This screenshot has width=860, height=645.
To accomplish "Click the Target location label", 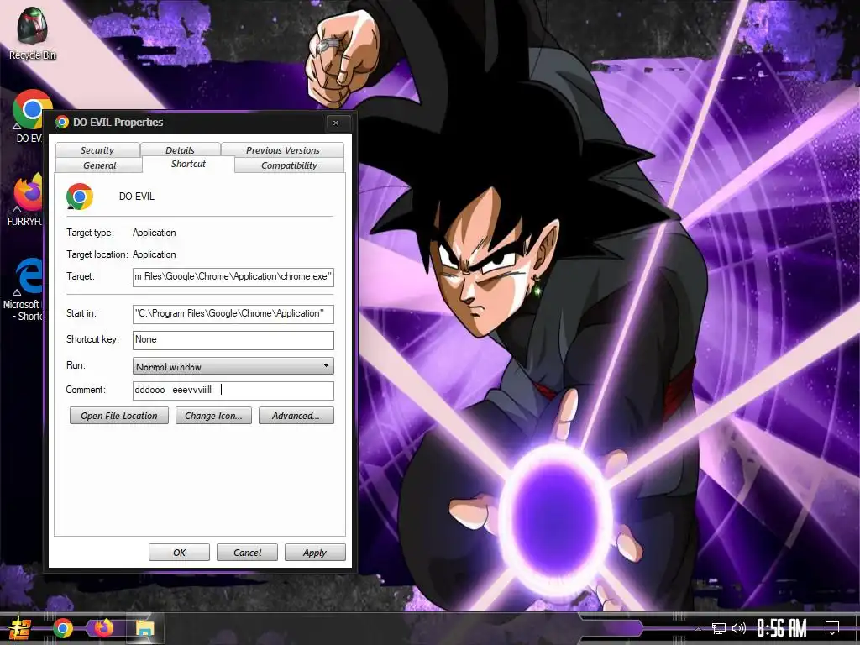I will click(x=97, y=254).
